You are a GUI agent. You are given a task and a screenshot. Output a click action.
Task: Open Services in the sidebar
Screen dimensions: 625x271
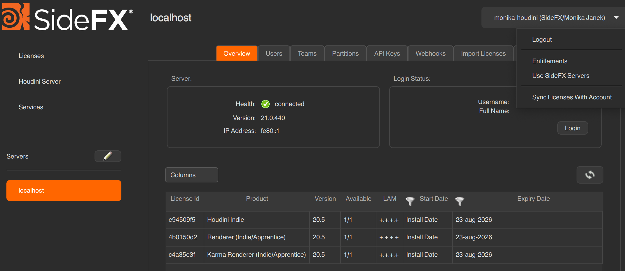click(x=31, y=107)
